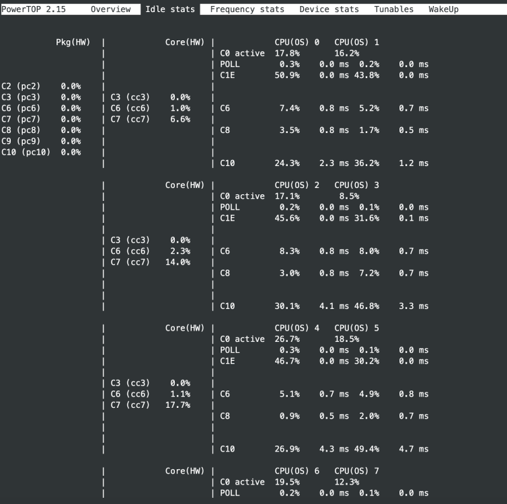
Task: Select the Idle stats tab
Action: 170,9
